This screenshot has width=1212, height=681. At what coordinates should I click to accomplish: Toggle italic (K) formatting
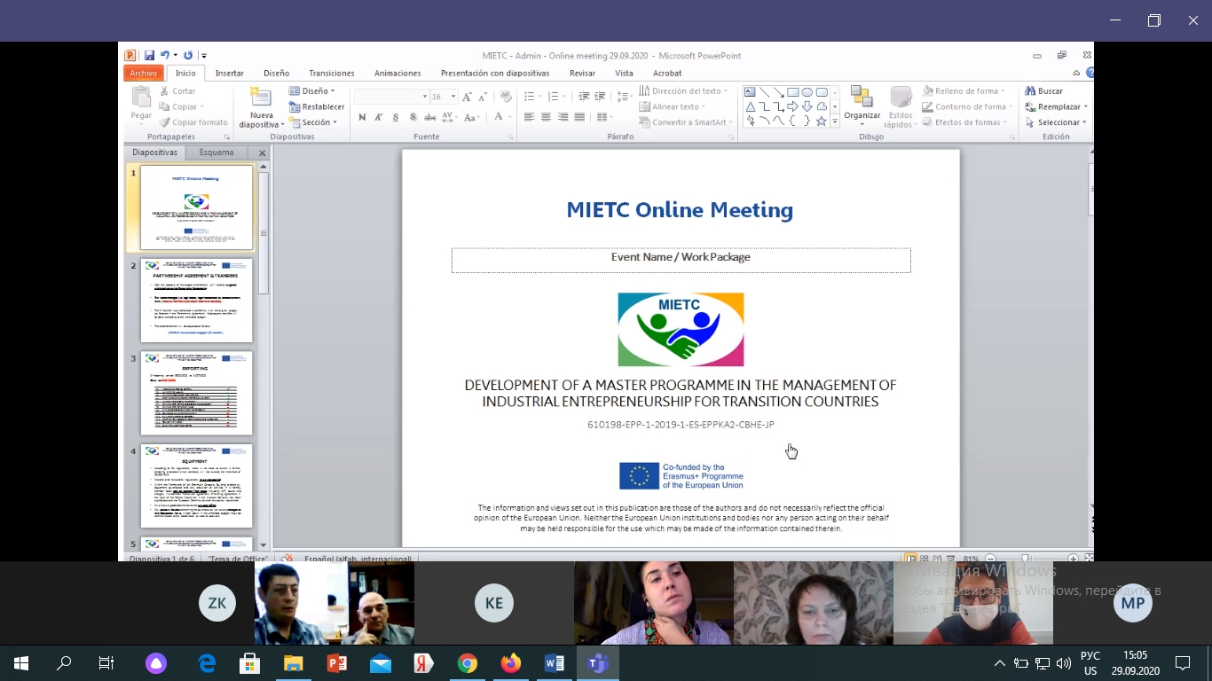(379, 117)
